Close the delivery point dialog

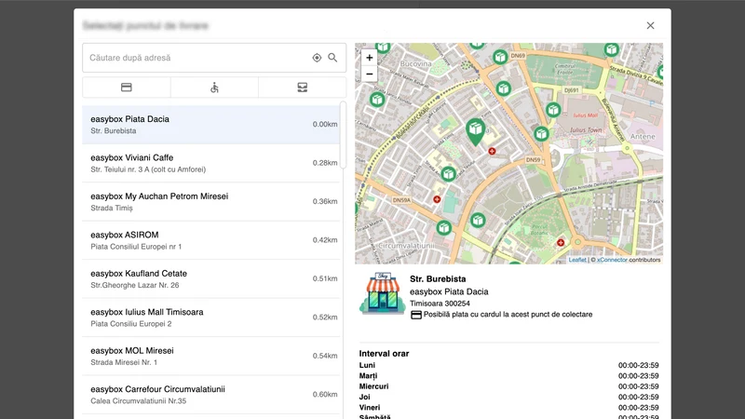coord(650,26)
